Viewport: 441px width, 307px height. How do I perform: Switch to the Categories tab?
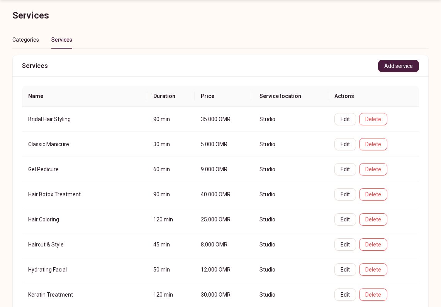pos(25,40)
